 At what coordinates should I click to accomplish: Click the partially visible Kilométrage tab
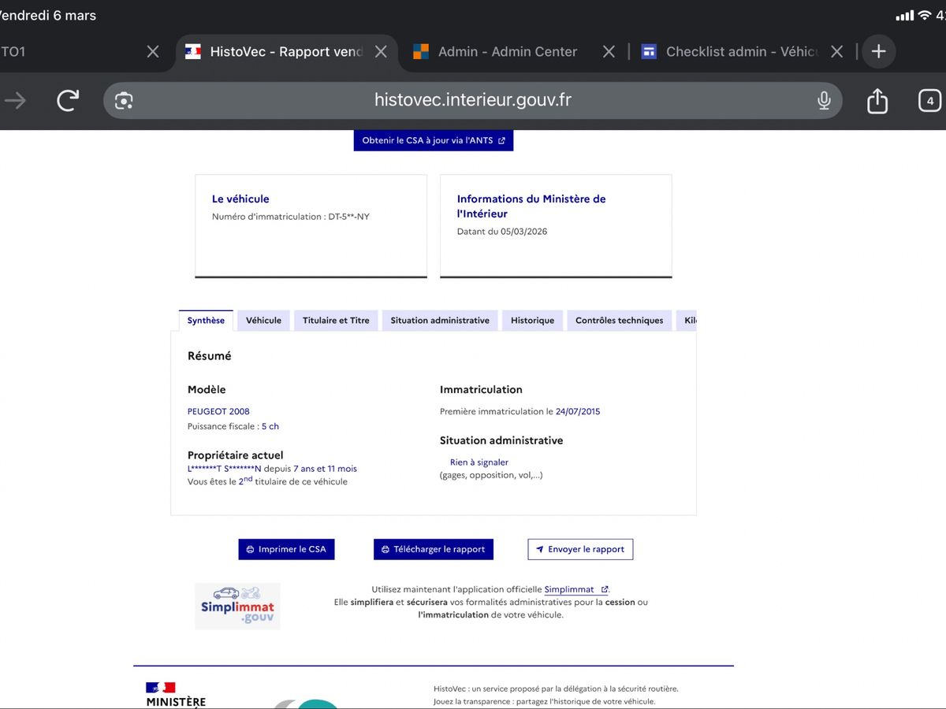click(687, 321)
